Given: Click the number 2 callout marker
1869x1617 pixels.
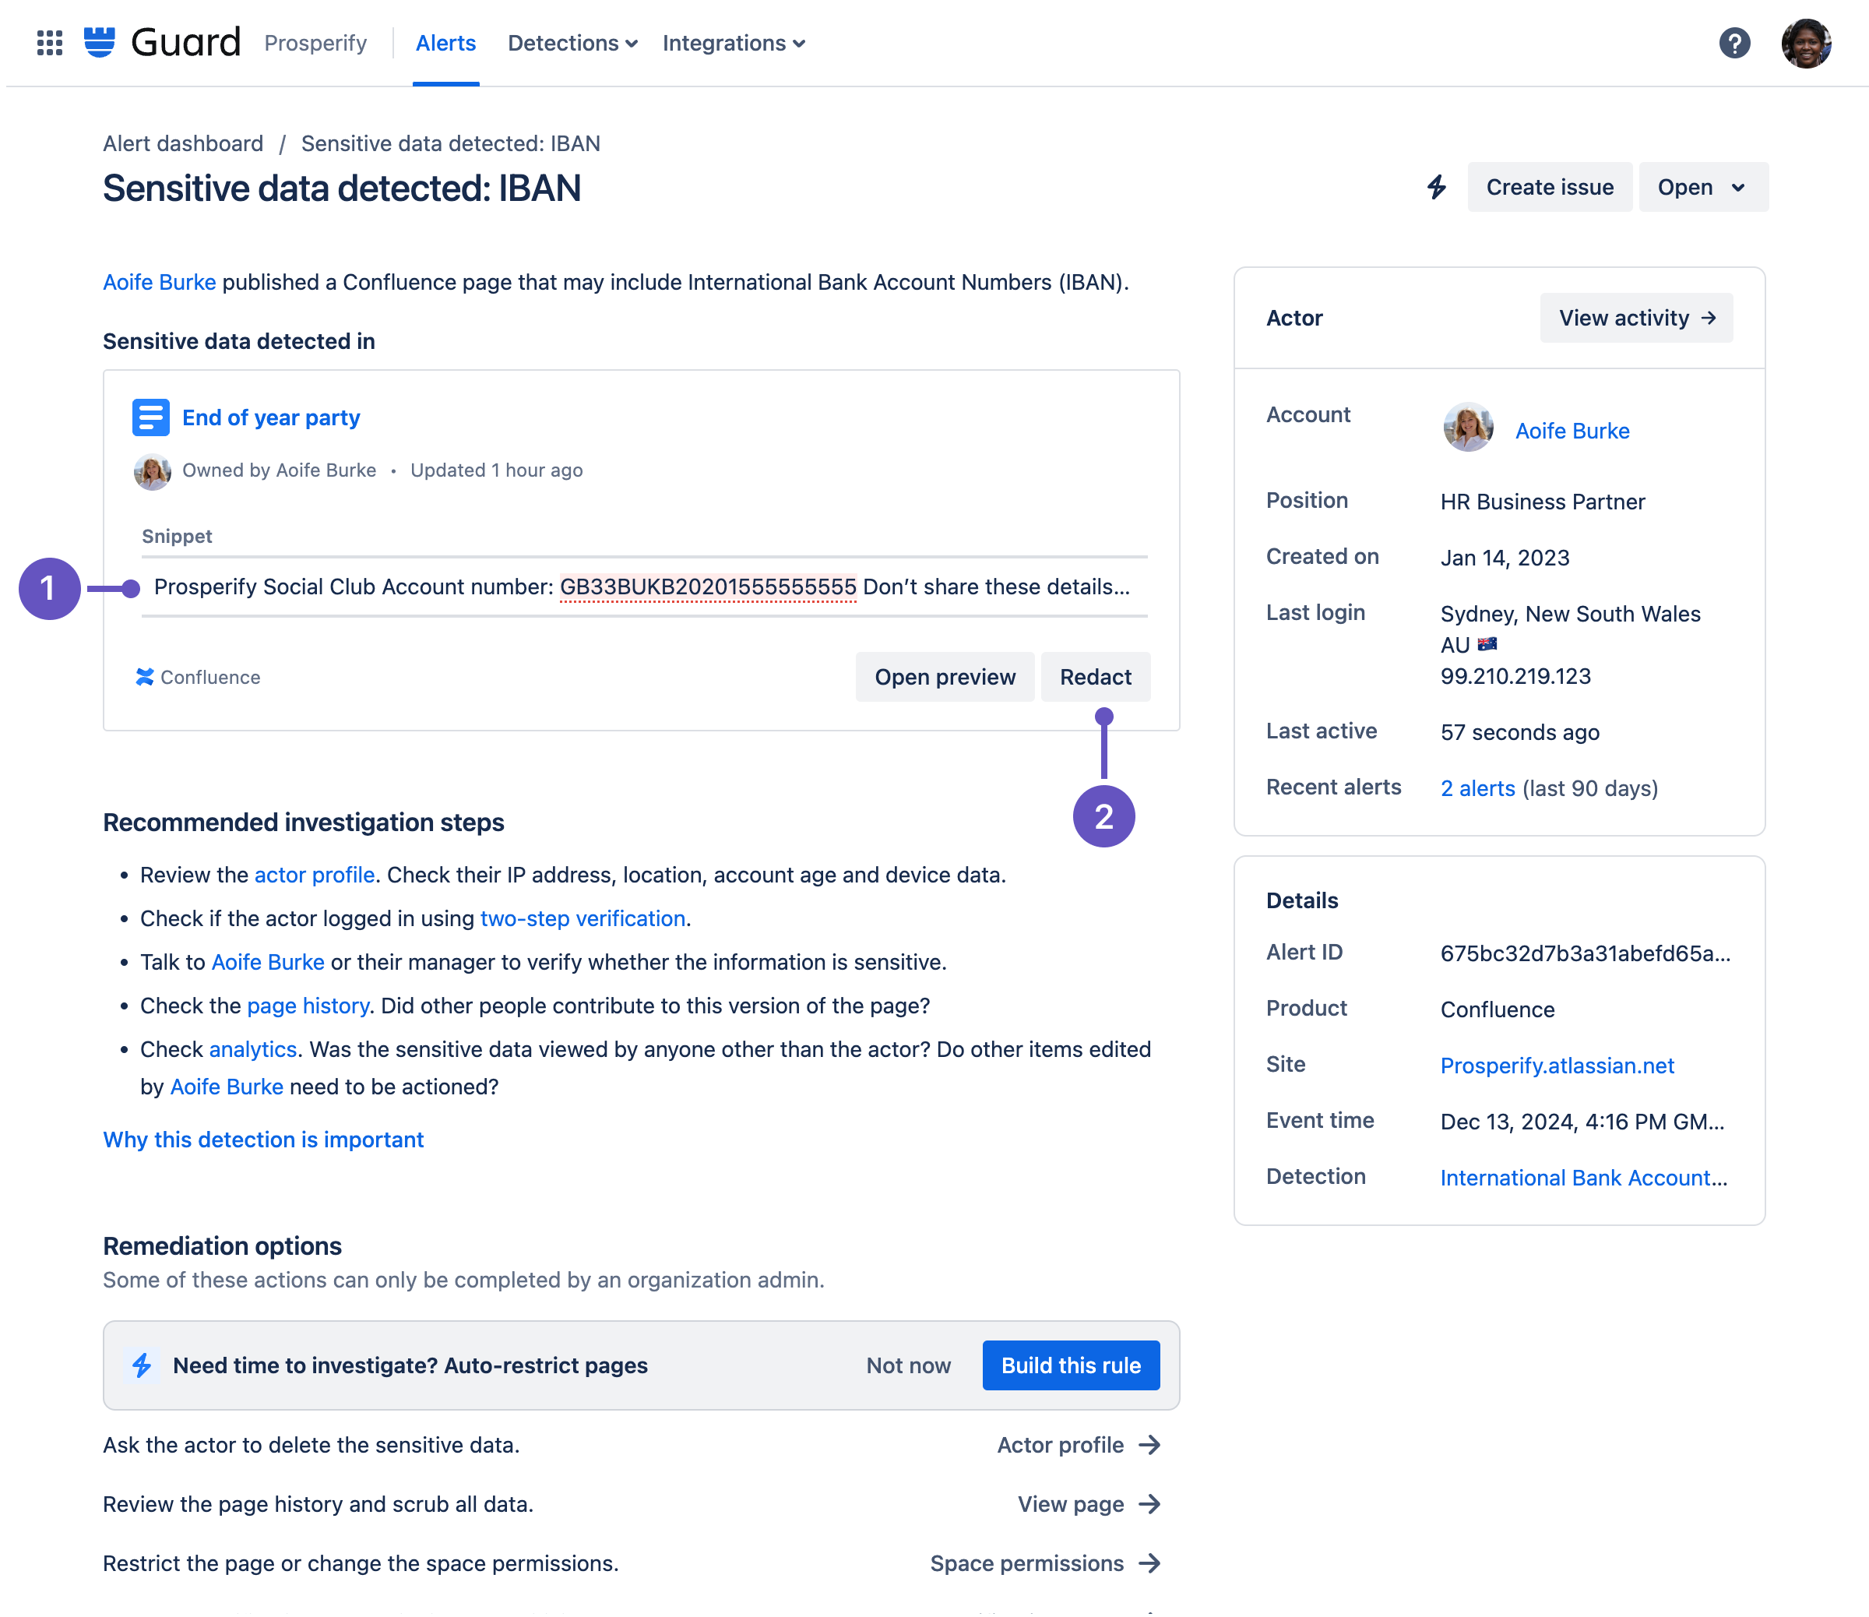Looking at the screenshot, I should click(1106, 816).
